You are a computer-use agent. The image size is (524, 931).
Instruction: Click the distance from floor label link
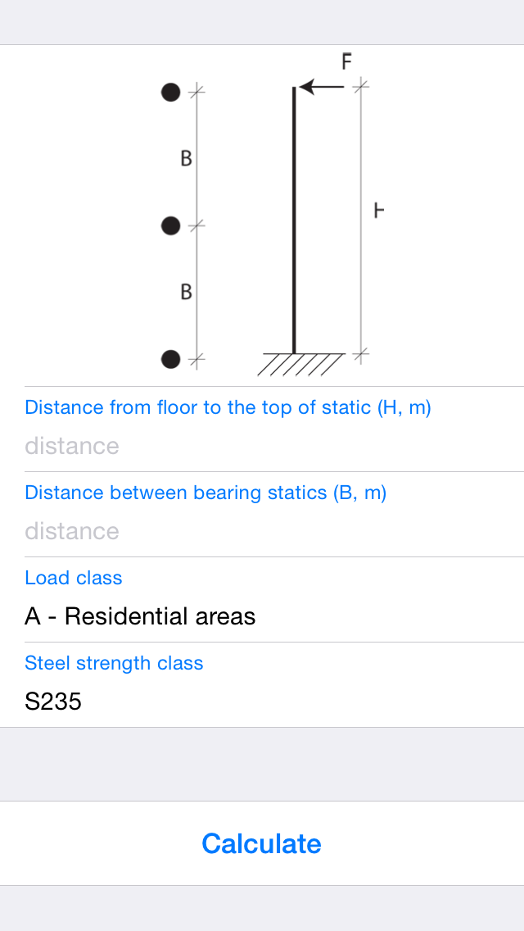(x=228, y=407)
